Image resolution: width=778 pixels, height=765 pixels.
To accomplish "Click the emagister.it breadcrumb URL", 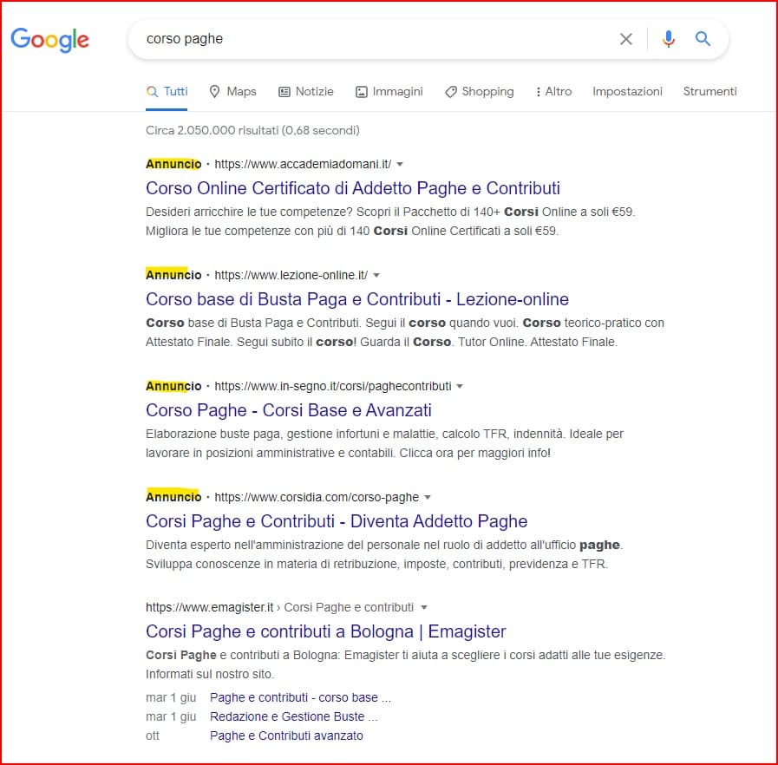I will point(279,608).
